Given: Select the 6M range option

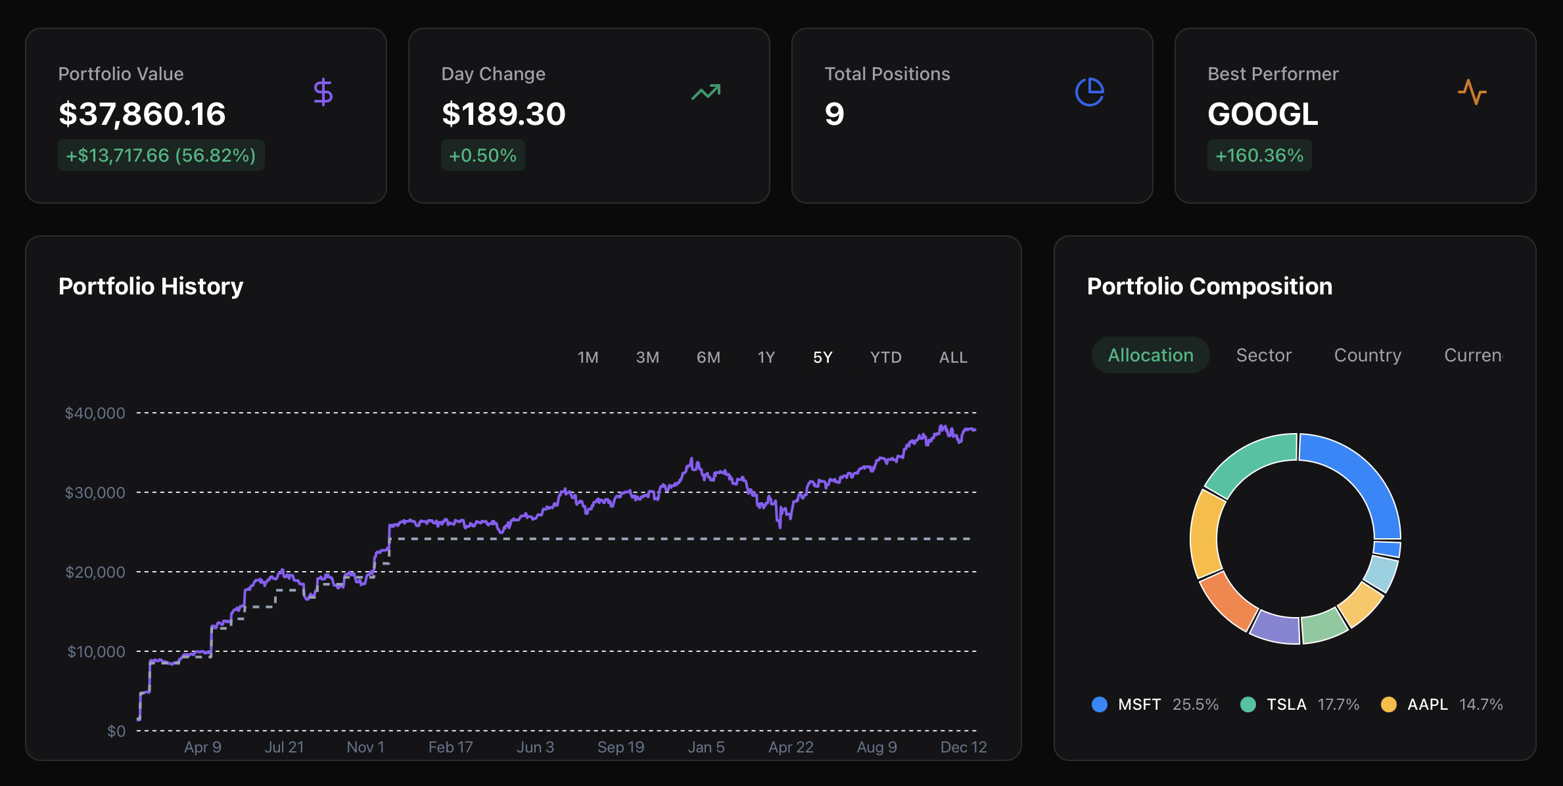Looking at the screenshot, I should (709, 357).
